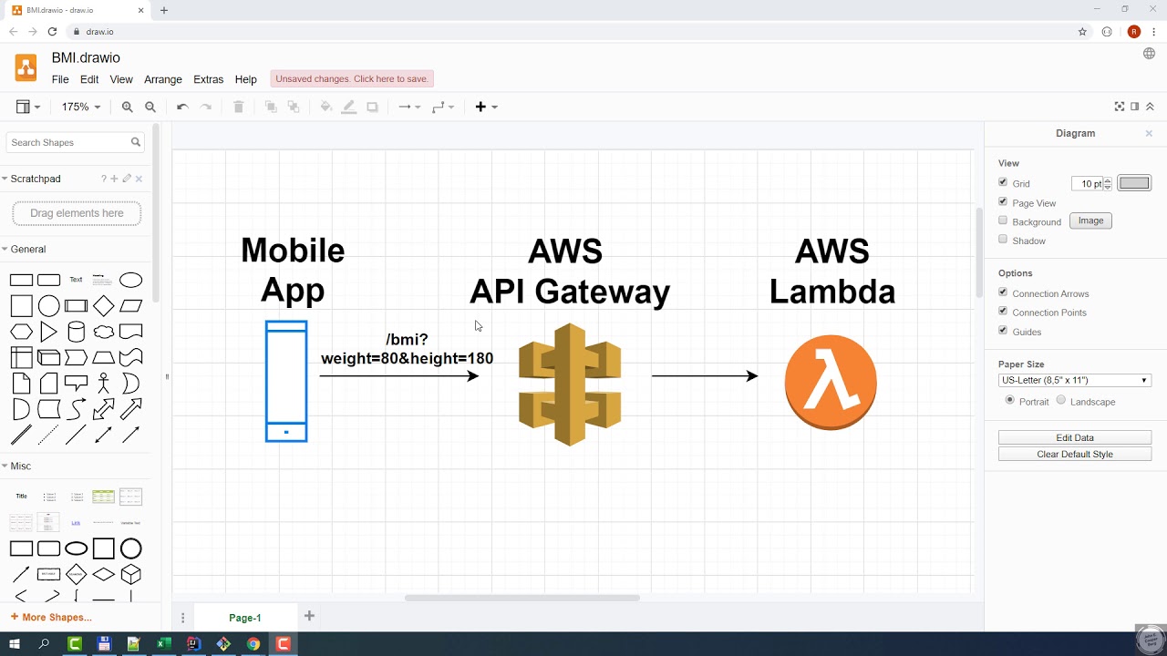Collapse the toolbar header chevrons
Image resolution: width=1167 pixels, height=656 pixels.
pos(1150,107)
